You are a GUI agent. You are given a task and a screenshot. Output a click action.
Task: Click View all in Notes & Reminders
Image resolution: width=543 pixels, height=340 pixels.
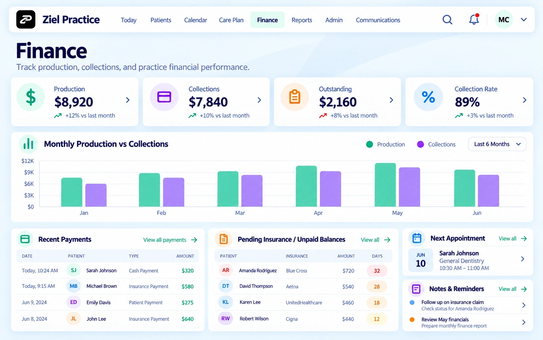coord(513,289)
